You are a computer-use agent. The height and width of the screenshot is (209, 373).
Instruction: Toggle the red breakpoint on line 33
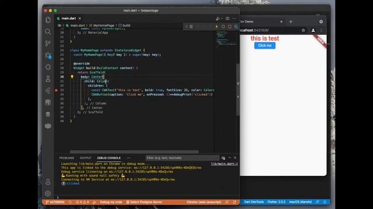click(x=57, y=90)
